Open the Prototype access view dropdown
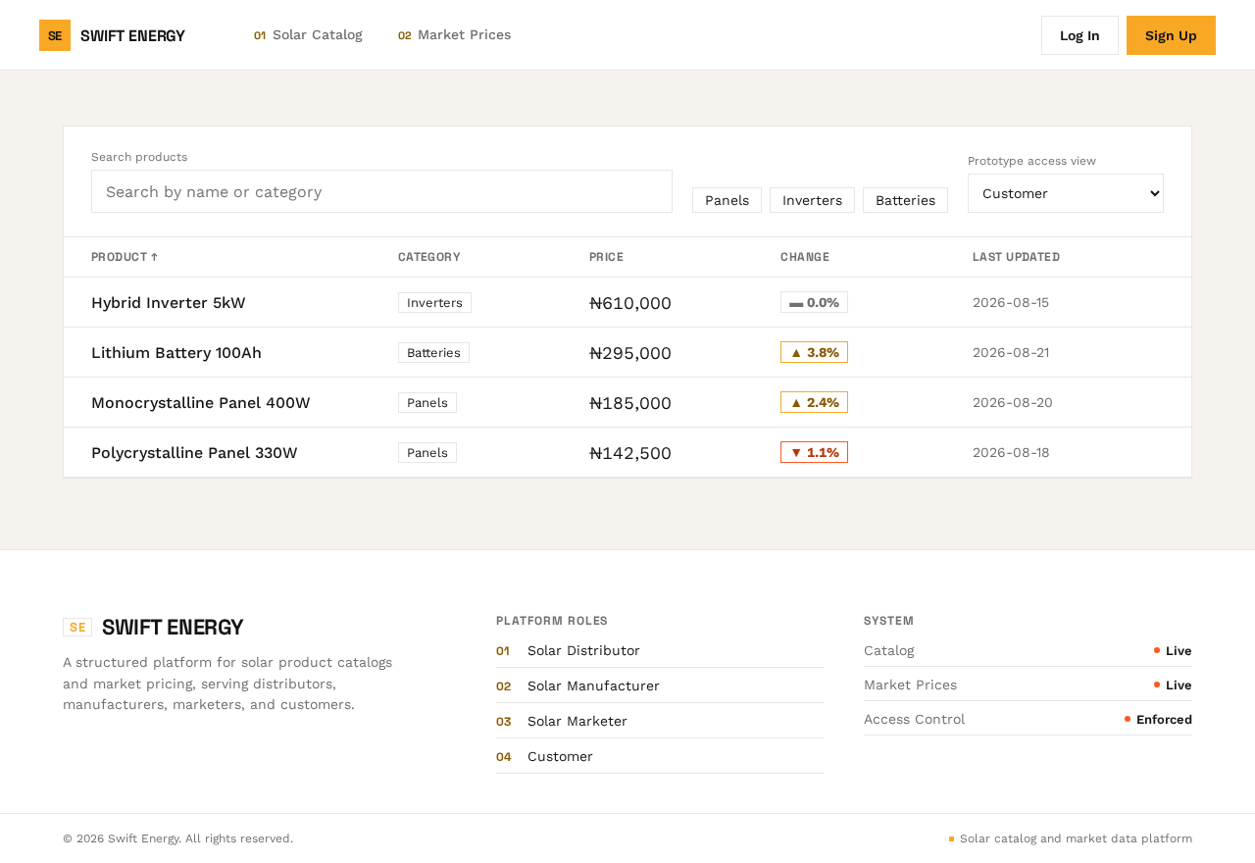This screenshot has height=863, width=1255. click(1066, 193)
